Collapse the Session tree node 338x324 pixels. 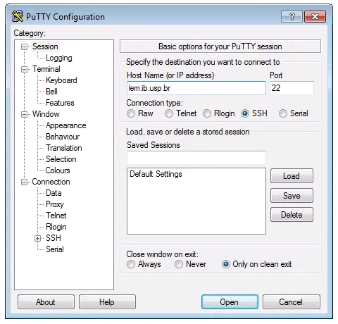click(24, 46)
